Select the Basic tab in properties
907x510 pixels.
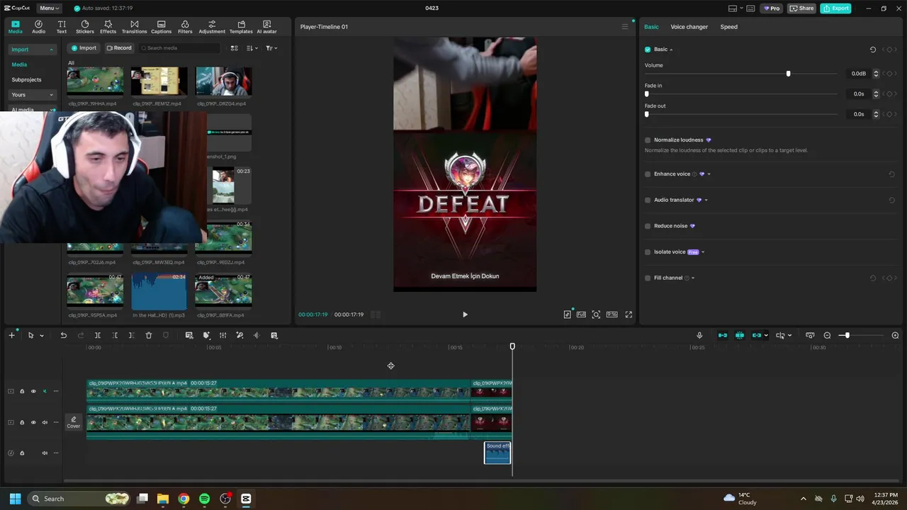(x=651, y=27)
